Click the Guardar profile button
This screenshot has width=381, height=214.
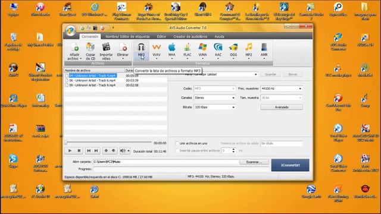(270, 74)
